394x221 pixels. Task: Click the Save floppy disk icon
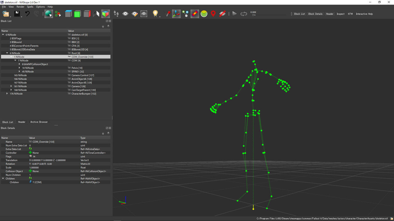tap(17, 14)
